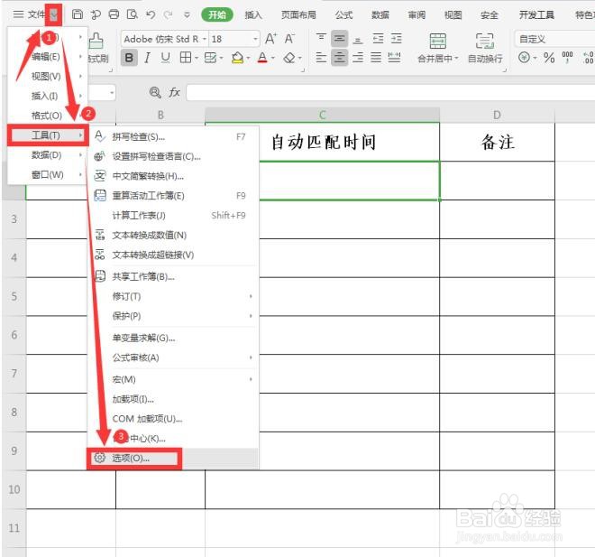Click column D header
The image size is (595, 557).
point(497,115)
